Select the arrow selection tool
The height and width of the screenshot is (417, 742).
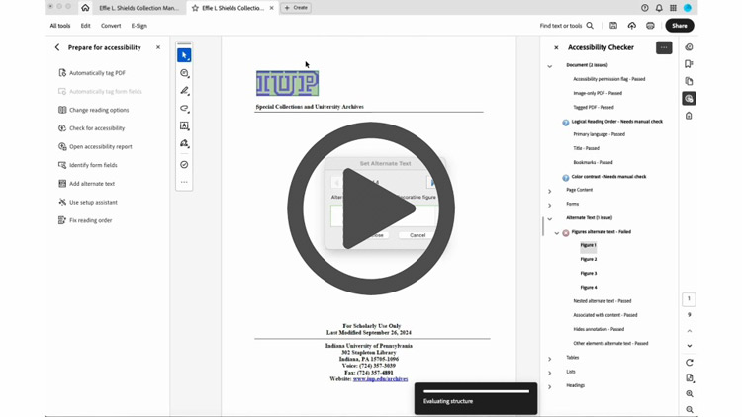tap(184, 55)
